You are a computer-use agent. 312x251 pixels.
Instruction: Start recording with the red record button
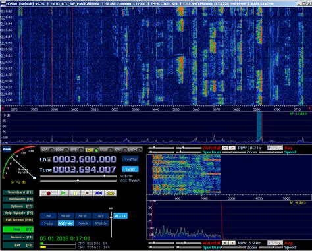coord(49,193)
